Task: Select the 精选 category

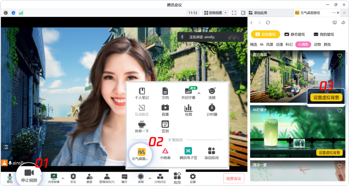Action: click(254, 45)
